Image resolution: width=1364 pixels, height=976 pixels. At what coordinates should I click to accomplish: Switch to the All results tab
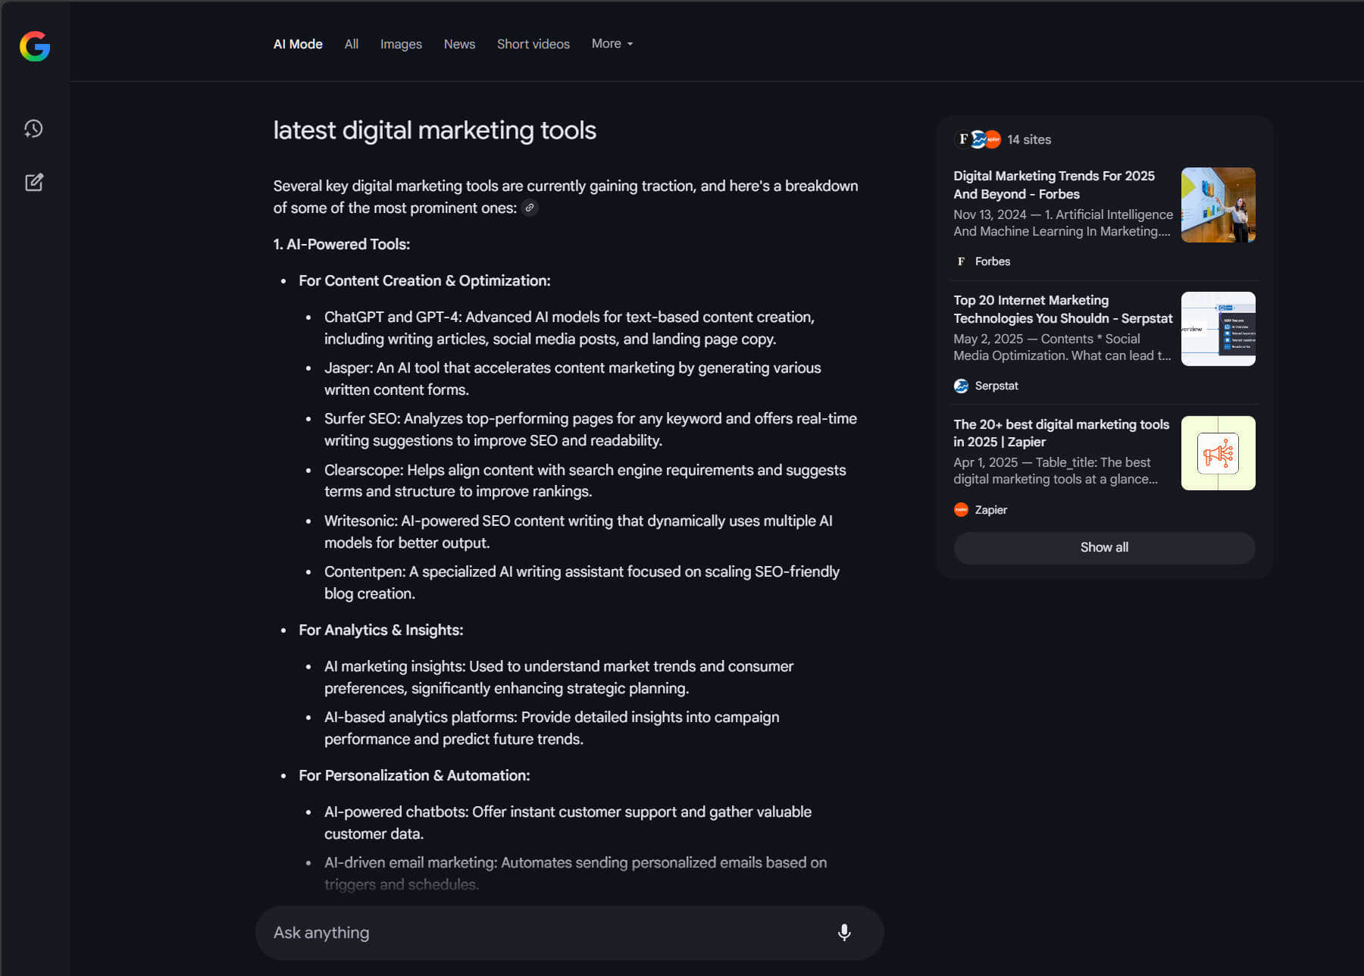click(352, 44)
